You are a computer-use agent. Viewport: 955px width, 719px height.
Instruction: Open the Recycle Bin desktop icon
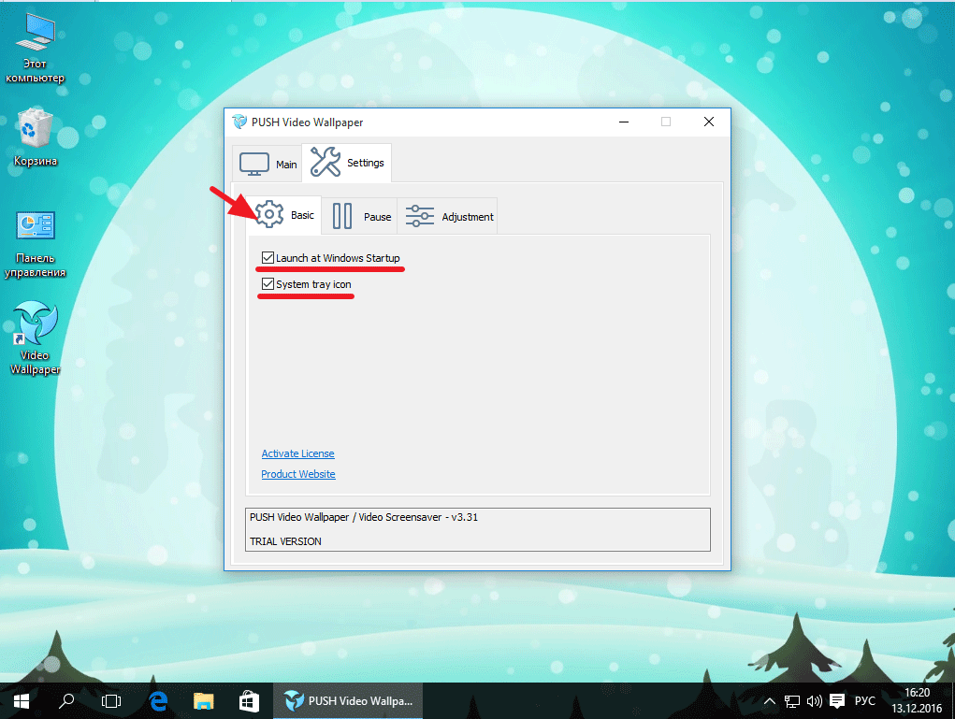36,136
